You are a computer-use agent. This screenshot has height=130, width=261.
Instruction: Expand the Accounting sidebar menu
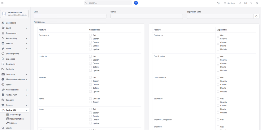(27, 38)
